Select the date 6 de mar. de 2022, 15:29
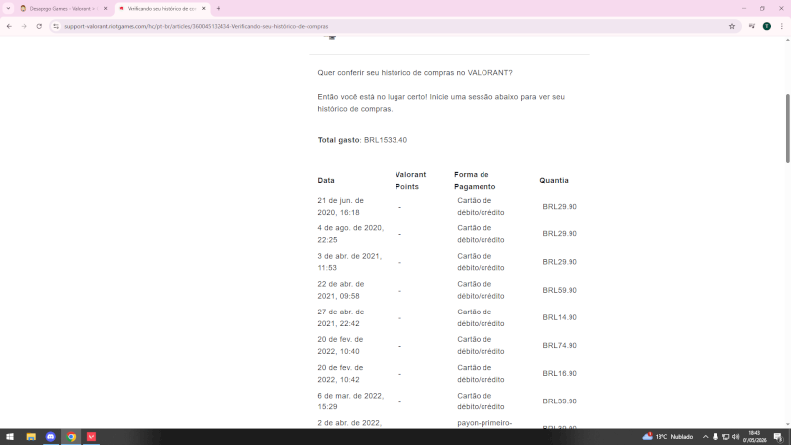The height and width of the screenshot is (445, 791). click(x=351, y=401)
